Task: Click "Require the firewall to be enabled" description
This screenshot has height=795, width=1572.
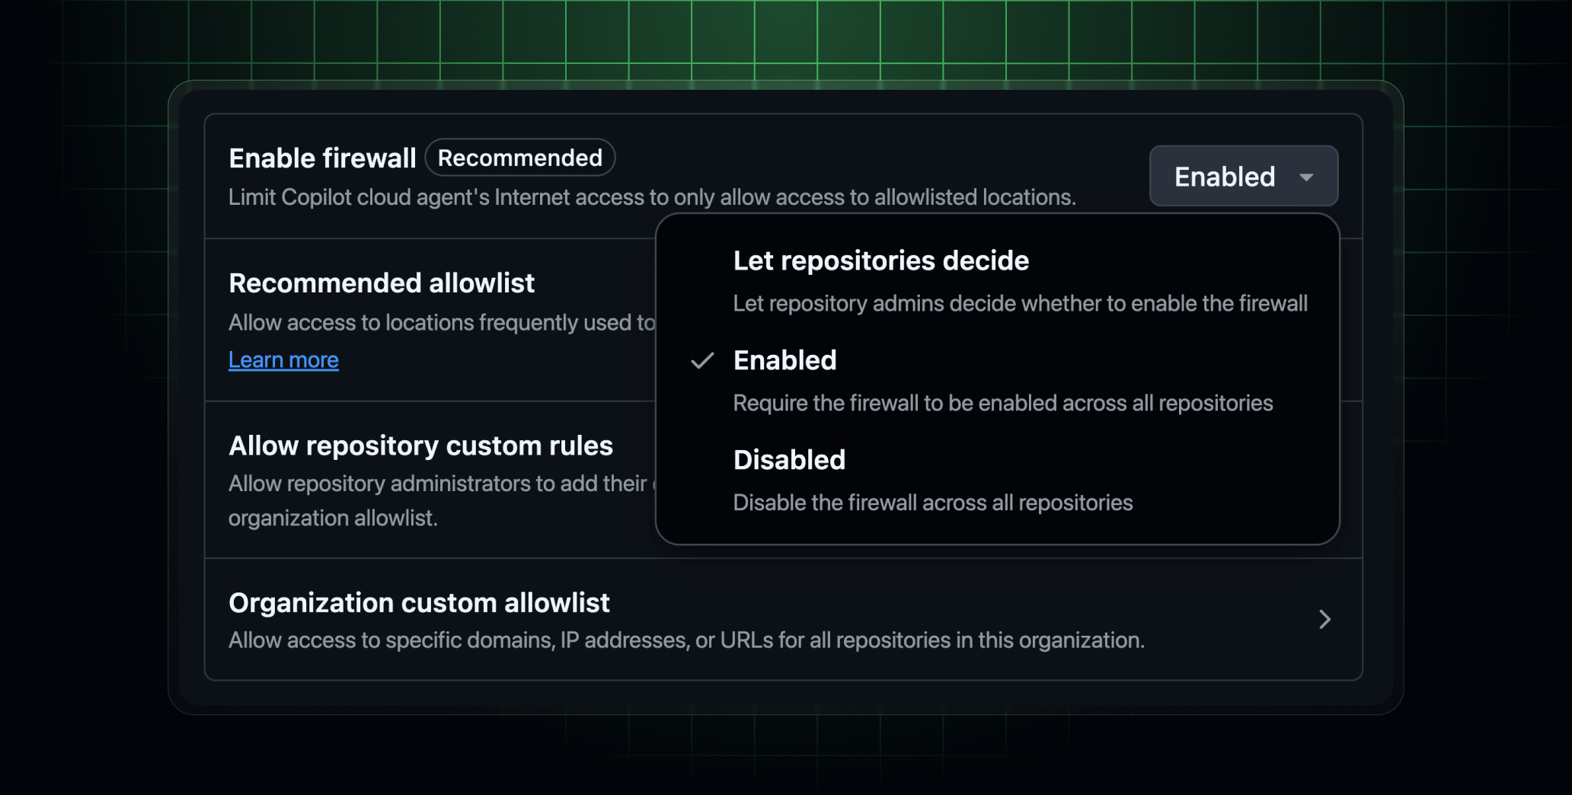Action: tap(1002, 404)
